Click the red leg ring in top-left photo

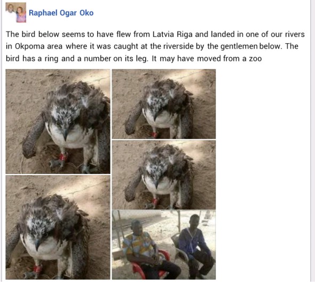(x=63, y=157)
